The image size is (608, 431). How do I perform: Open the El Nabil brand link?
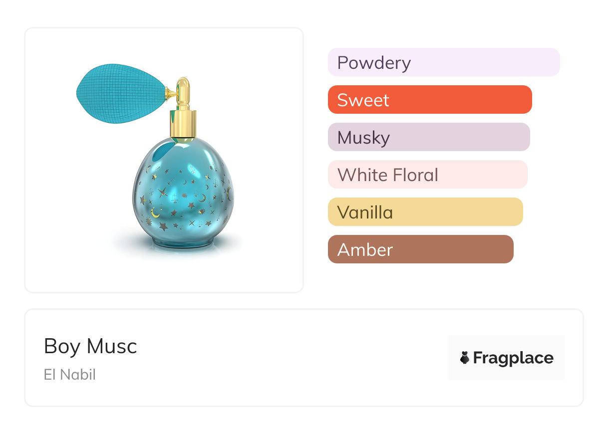tap(69, 374)
